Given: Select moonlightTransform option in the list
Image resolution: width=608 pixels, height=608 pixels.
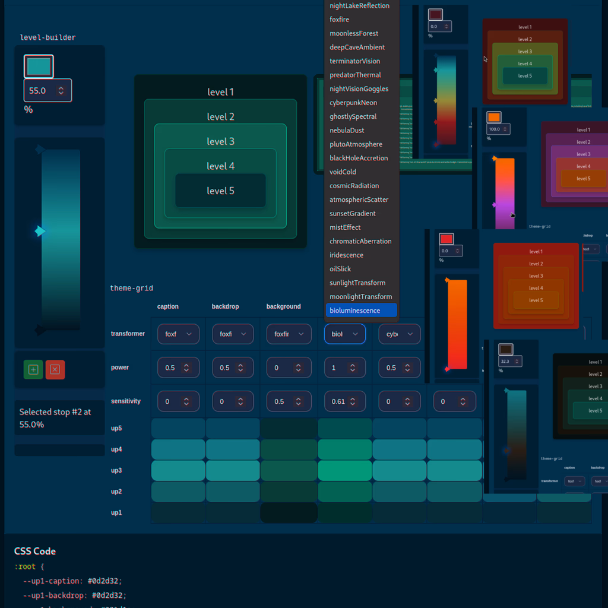Looking at the screenshot, I should coord(361,297).
